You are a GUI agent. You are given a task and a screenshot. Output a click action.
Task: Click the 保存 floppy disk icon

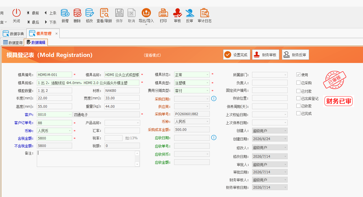(x=119, y=13)
